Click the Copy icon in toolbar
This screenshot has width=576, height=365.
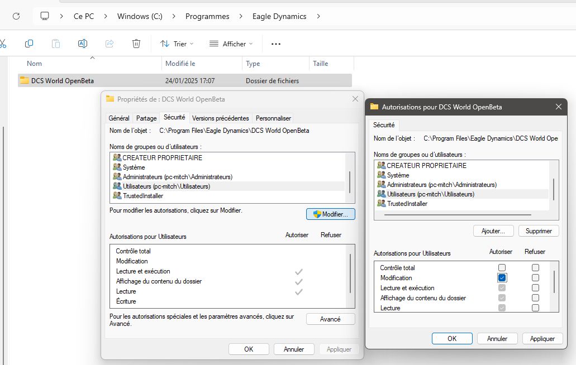pyautogui.click(x=29, y=44)
